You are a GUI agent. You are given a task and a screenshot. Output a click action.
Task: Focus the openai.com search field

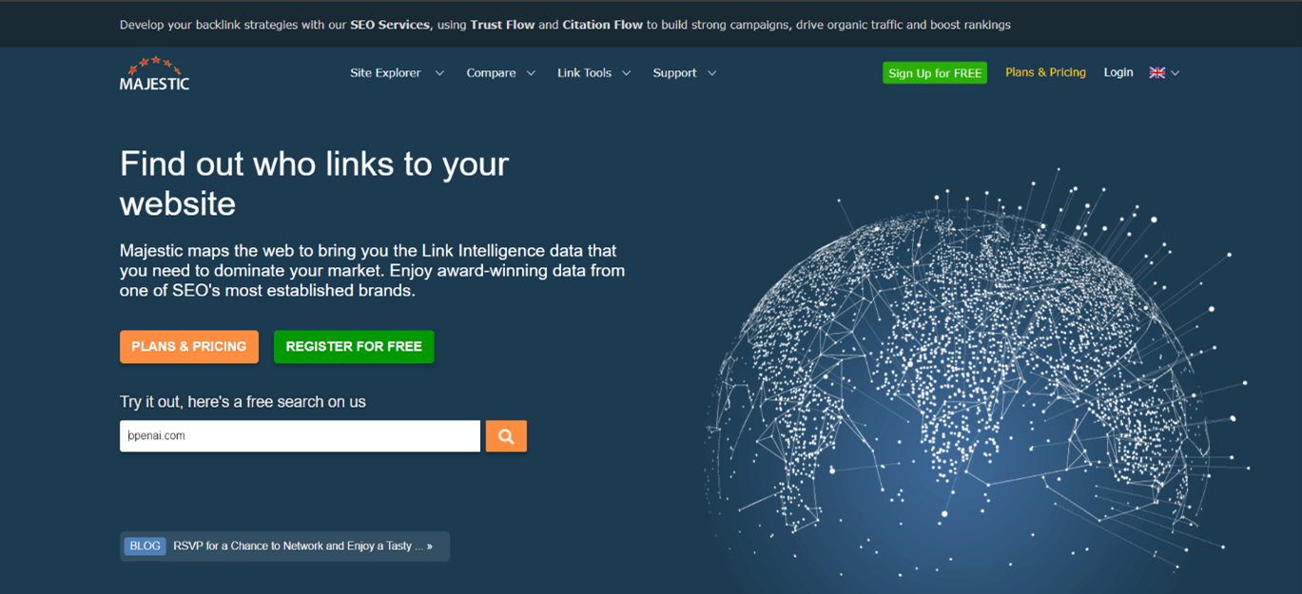coord(300,436)
